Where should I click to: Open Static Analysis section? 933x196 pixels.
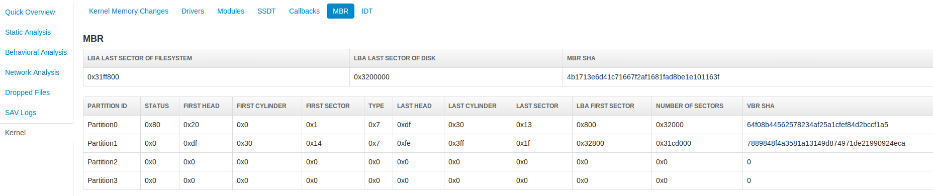28,32
